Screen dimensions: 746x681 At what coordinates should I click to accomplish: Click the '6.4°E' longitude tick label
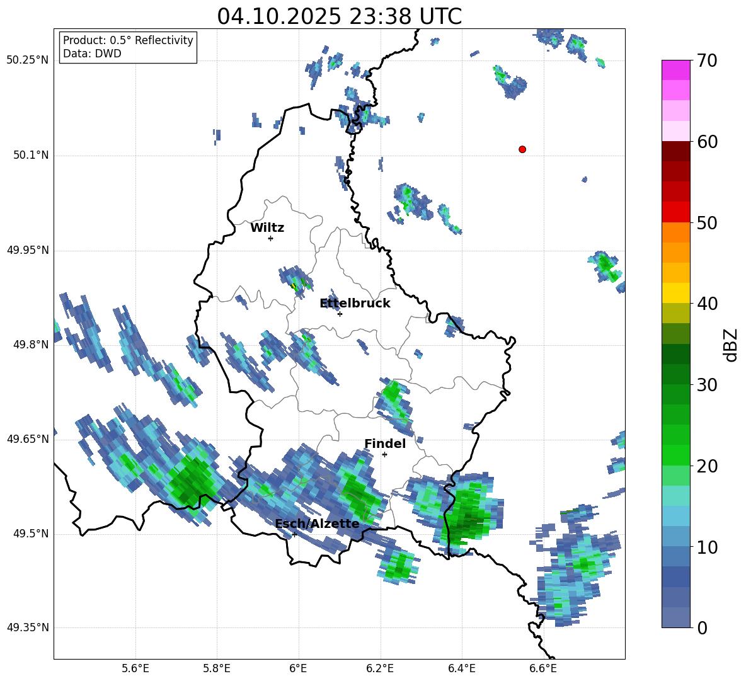coord(461,668)
